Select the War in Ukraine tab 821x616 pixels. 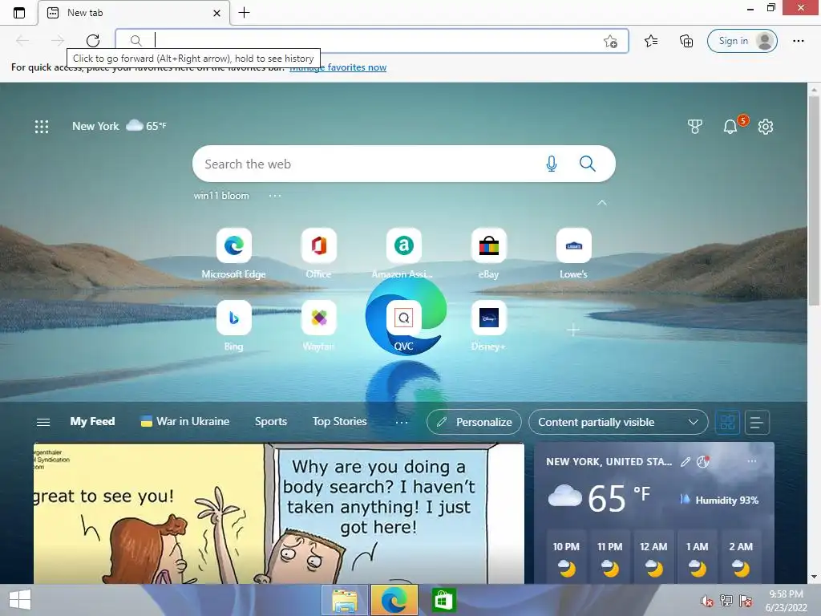point(185,421)
